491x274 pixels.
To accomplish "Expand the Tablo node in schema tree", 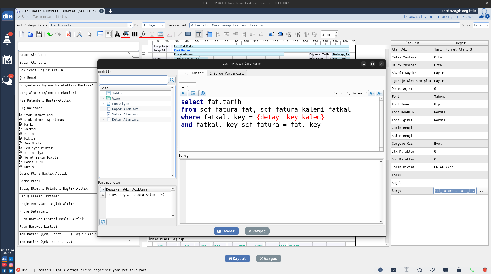I will pyautogui.click(x=103, y=93).
